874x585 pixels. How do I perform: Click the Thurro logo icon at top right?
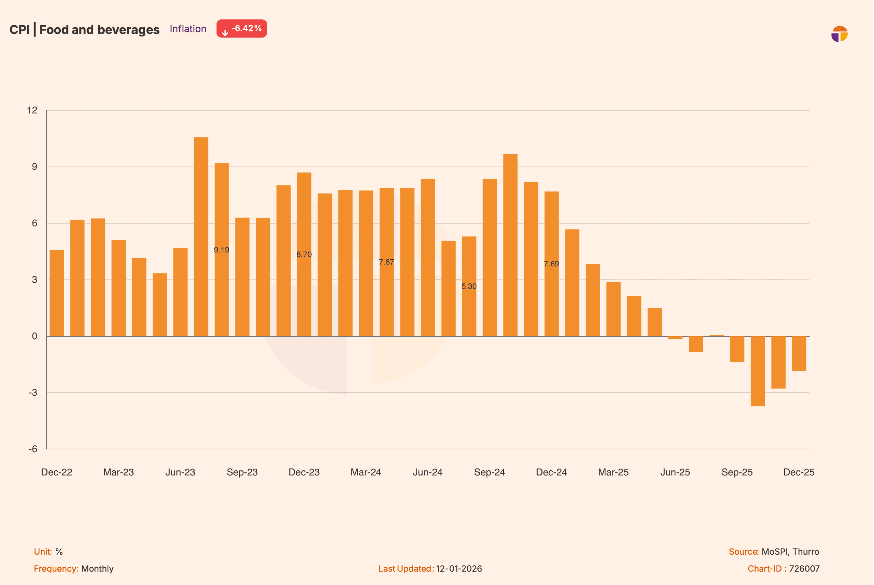pyautogui.click(x=840, y=34)
